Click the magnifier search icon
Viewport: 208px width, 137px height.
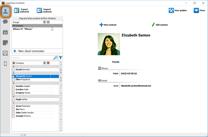(55, 58)
